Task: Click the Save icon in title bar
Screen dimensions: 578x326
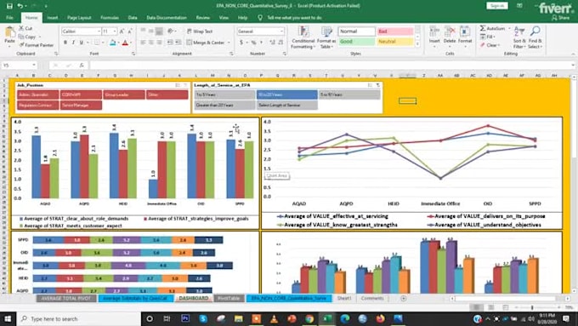Action: (9, 6)
